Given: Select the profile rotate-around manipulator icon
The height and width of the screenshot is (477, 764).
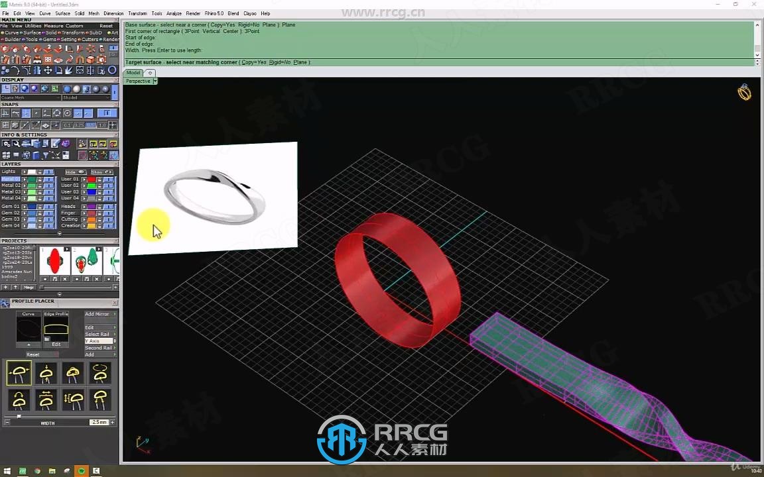Looking at the screenshot, I should tap(100, 373).
